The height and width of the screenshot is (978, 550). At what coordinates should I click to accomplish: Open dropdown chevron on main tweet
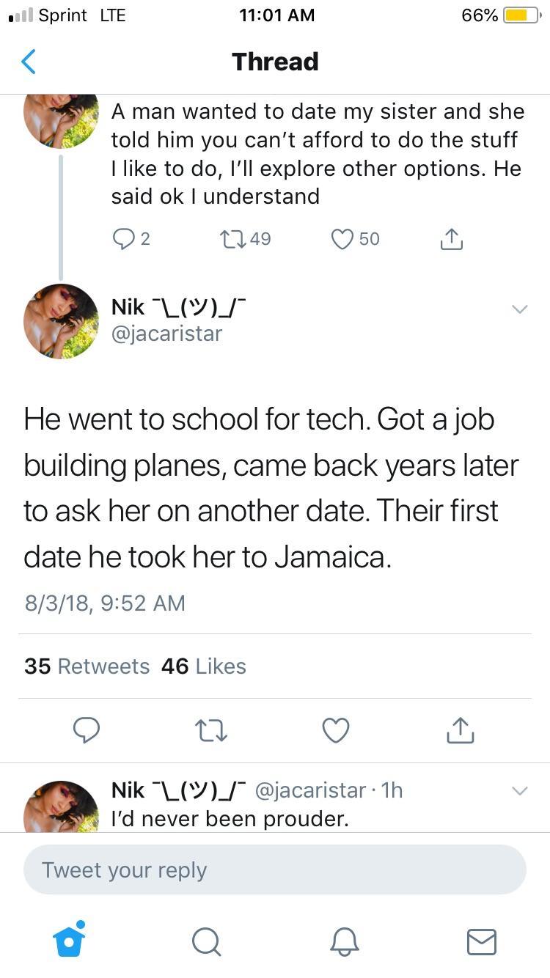(x=519, y=309)
